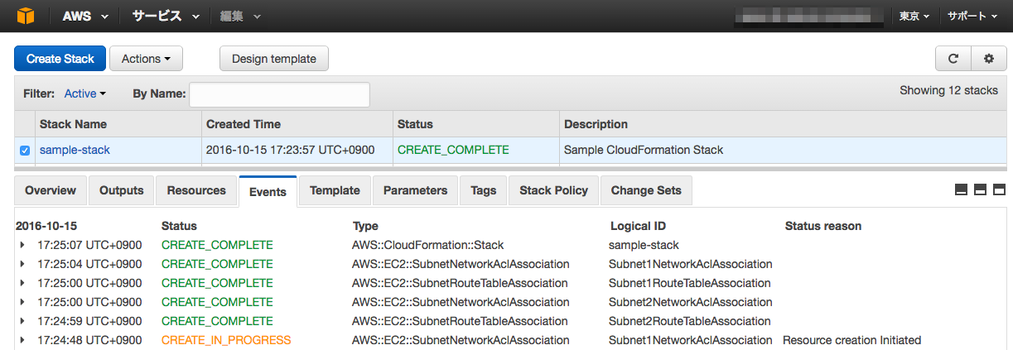The image size is (1013, 350).
Task: Select the CREATE_COMPLETE status of sample-stack row
Action: click(x=453, y=151)
